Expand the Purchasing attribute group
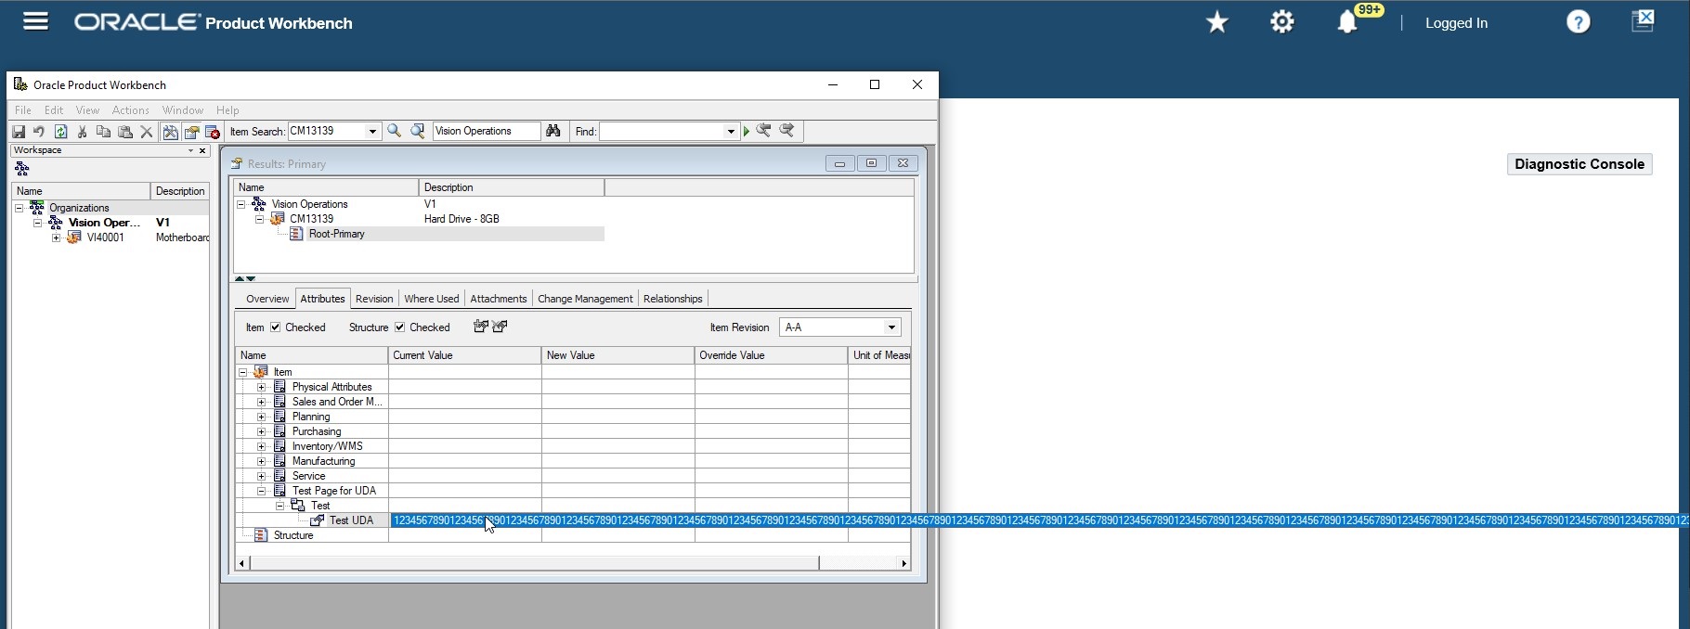This screenshot has height=629, width=1690. 261,431
